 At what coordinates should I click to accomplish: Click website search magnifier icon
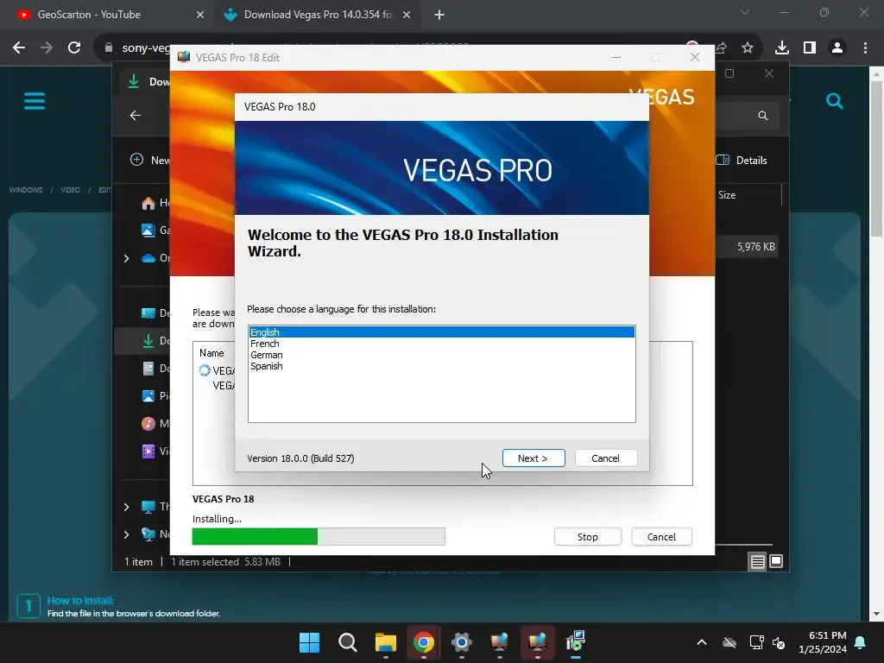click(x=835, y=102)
